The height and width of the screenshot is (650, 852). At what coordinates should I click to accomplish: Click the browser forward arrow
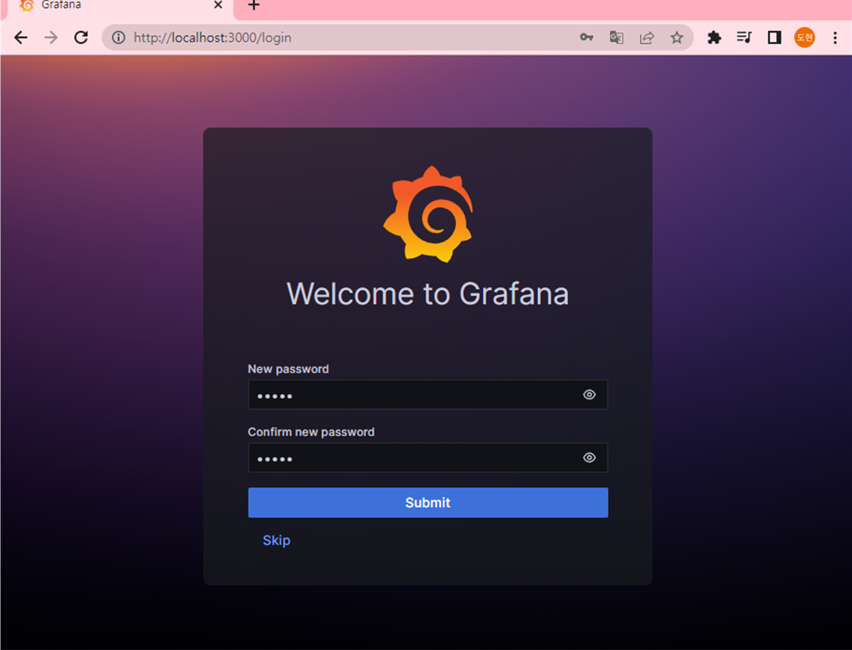click(51, 38)
